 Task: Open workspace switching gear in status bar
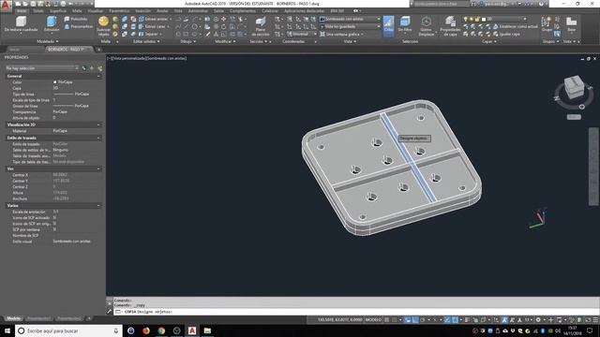click(538, 319)
